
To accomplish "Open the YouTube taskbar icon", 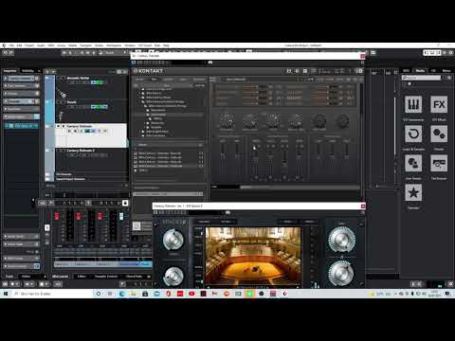I will click(191, 294).
